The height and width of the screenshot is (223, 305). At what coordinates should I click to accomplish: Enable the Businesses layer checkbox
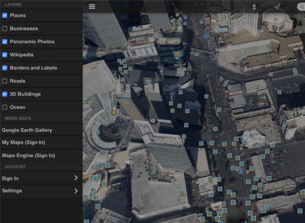coord(5,28)
